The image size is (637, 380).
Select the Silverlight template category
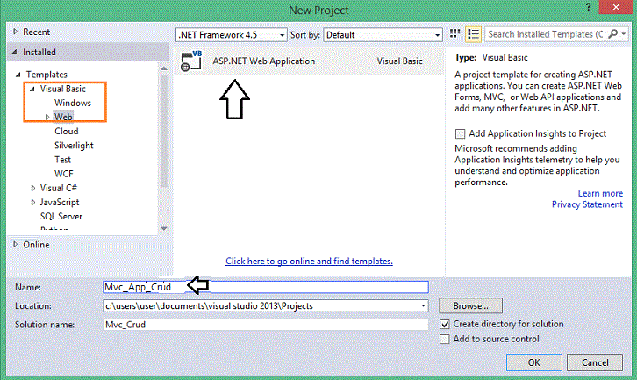point(74,146)
